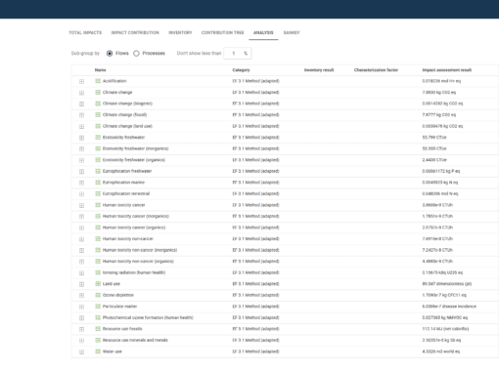Click the Human toxicity non-cancer icon
Image resolution: width=499 pixels, height=373 pixels.
coord(98,238)
